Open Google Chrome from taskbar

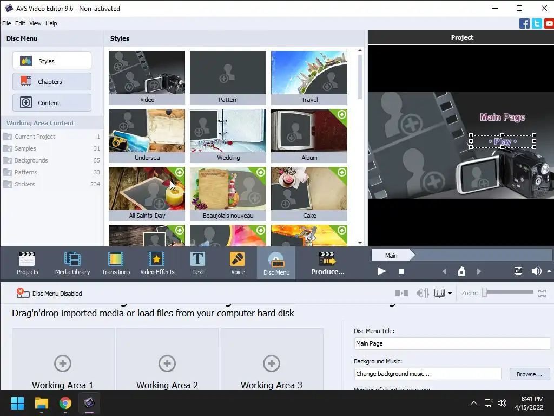(x=65, y=403)
